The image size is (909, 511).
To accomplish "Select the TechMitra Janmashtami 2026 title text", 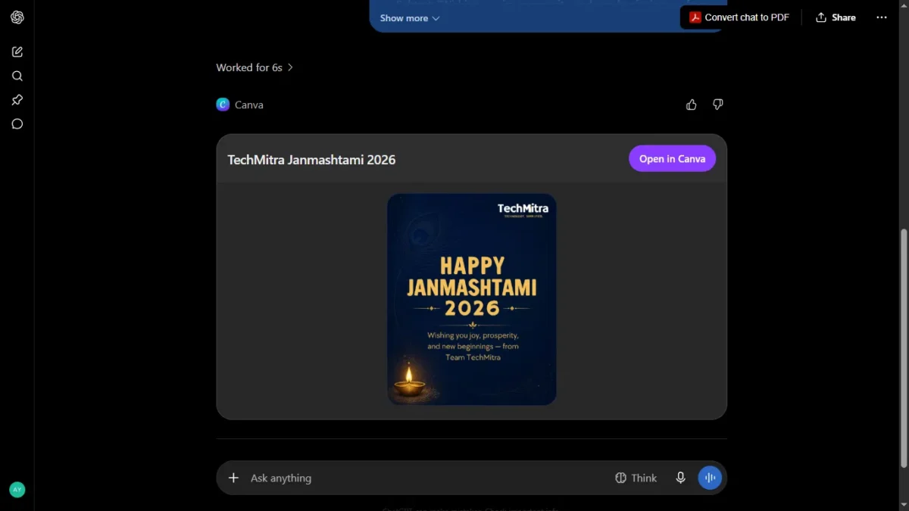I will 311,160.
